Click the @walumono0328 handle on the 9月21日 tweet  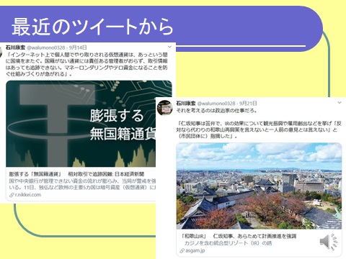coord(216,104)
